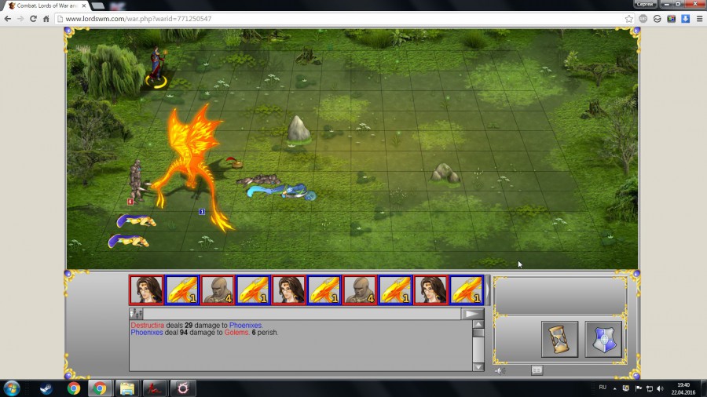Screen dimensions: 707x397
Task: Mute the combat sound speaker icon
Action: [500, 370]
